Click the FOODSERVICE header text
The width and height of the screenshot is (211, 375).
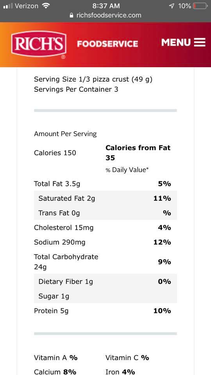[x=107, y=44]
